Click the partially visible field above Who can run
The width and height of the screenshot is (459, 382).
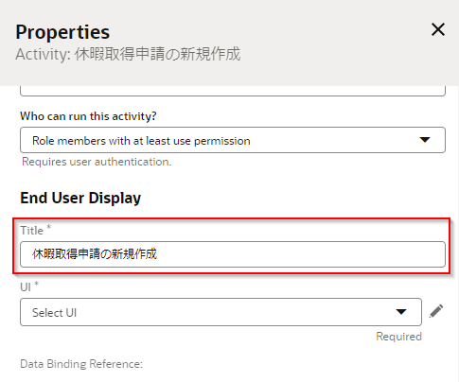233,91
